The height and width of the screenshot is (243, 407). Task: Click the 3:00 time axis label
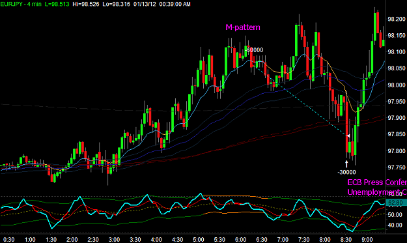[114, 239]
